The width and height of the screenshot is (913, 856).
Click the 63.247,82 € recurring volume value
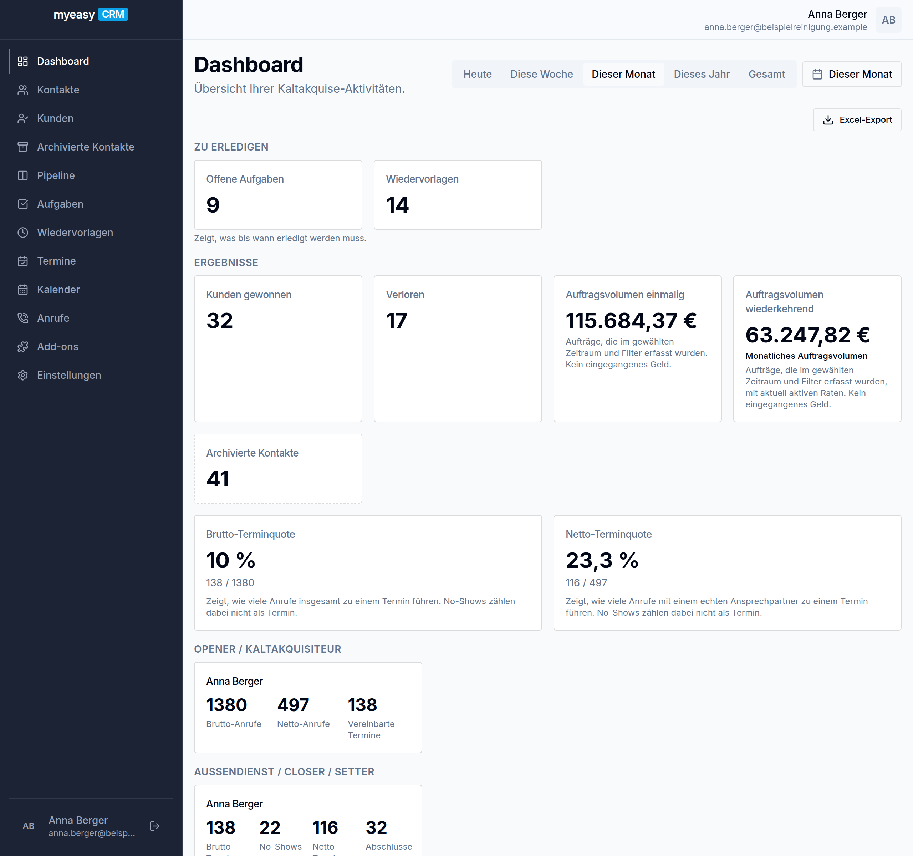click(807, 335)
